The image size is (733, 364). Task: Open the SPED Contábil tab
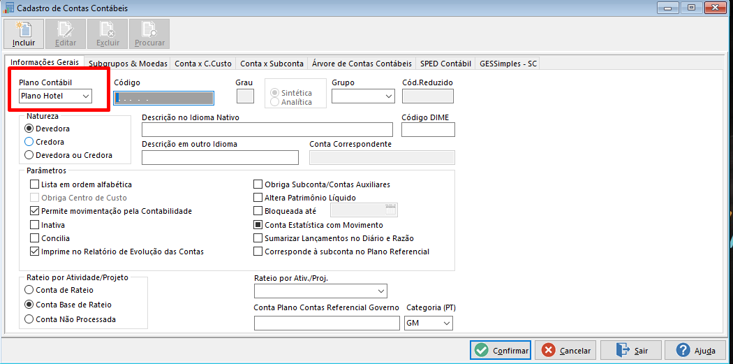click(445, 64)
